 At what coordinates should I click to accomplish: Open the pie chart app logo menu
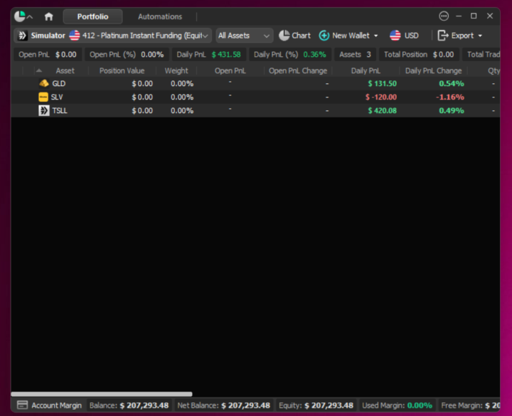point(23,16)
